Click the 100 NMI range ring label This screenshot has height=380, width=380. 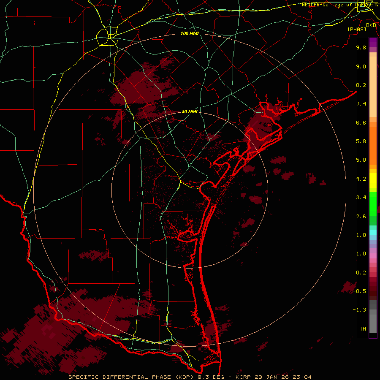coord(190,33)
